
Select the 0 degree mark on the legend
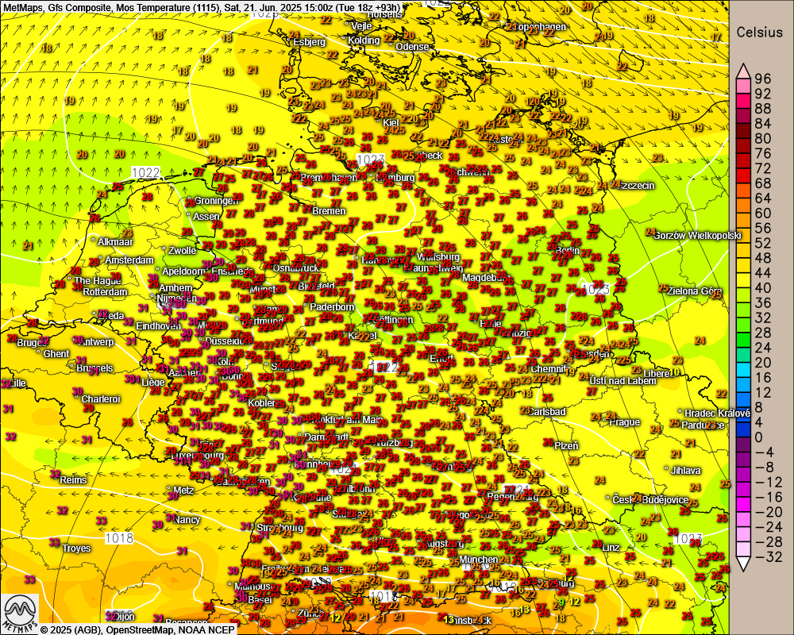point(758,437)
